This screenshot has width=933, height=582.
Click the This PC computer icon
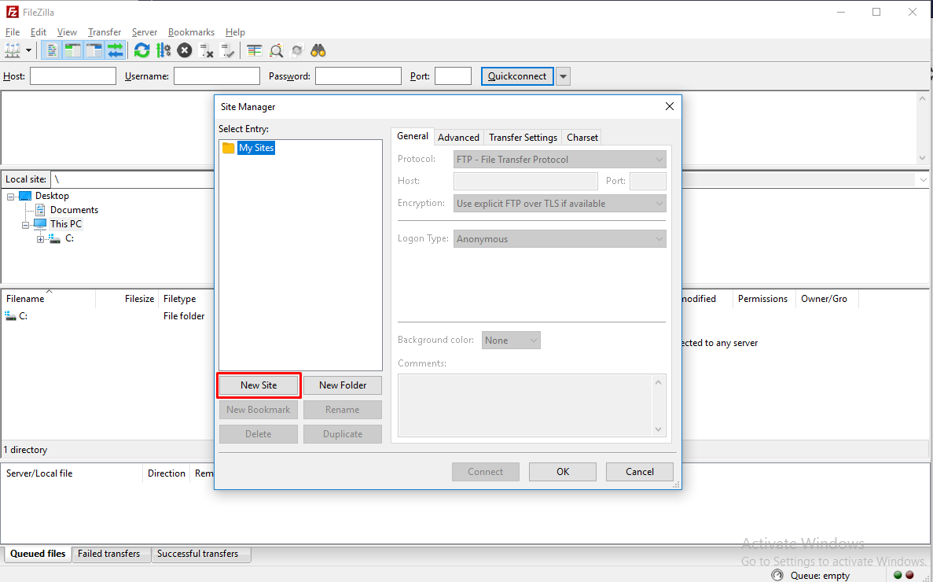click(40, 223)
